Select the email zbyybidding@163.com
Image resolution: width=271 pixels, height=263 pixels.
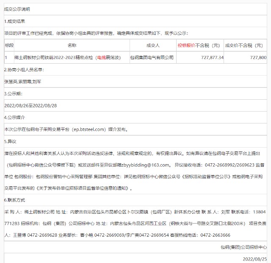tap(145, 165)
